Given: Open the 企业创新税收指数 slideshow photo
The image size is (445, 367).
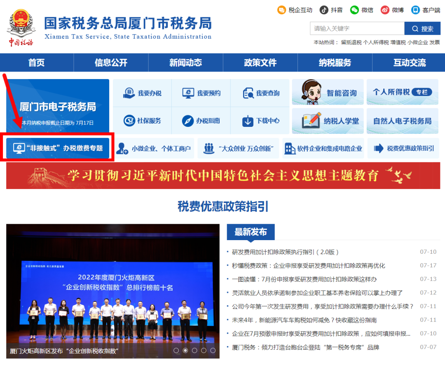Looking at the screenshot, I should pyautogui.click(x=112, y=291).
